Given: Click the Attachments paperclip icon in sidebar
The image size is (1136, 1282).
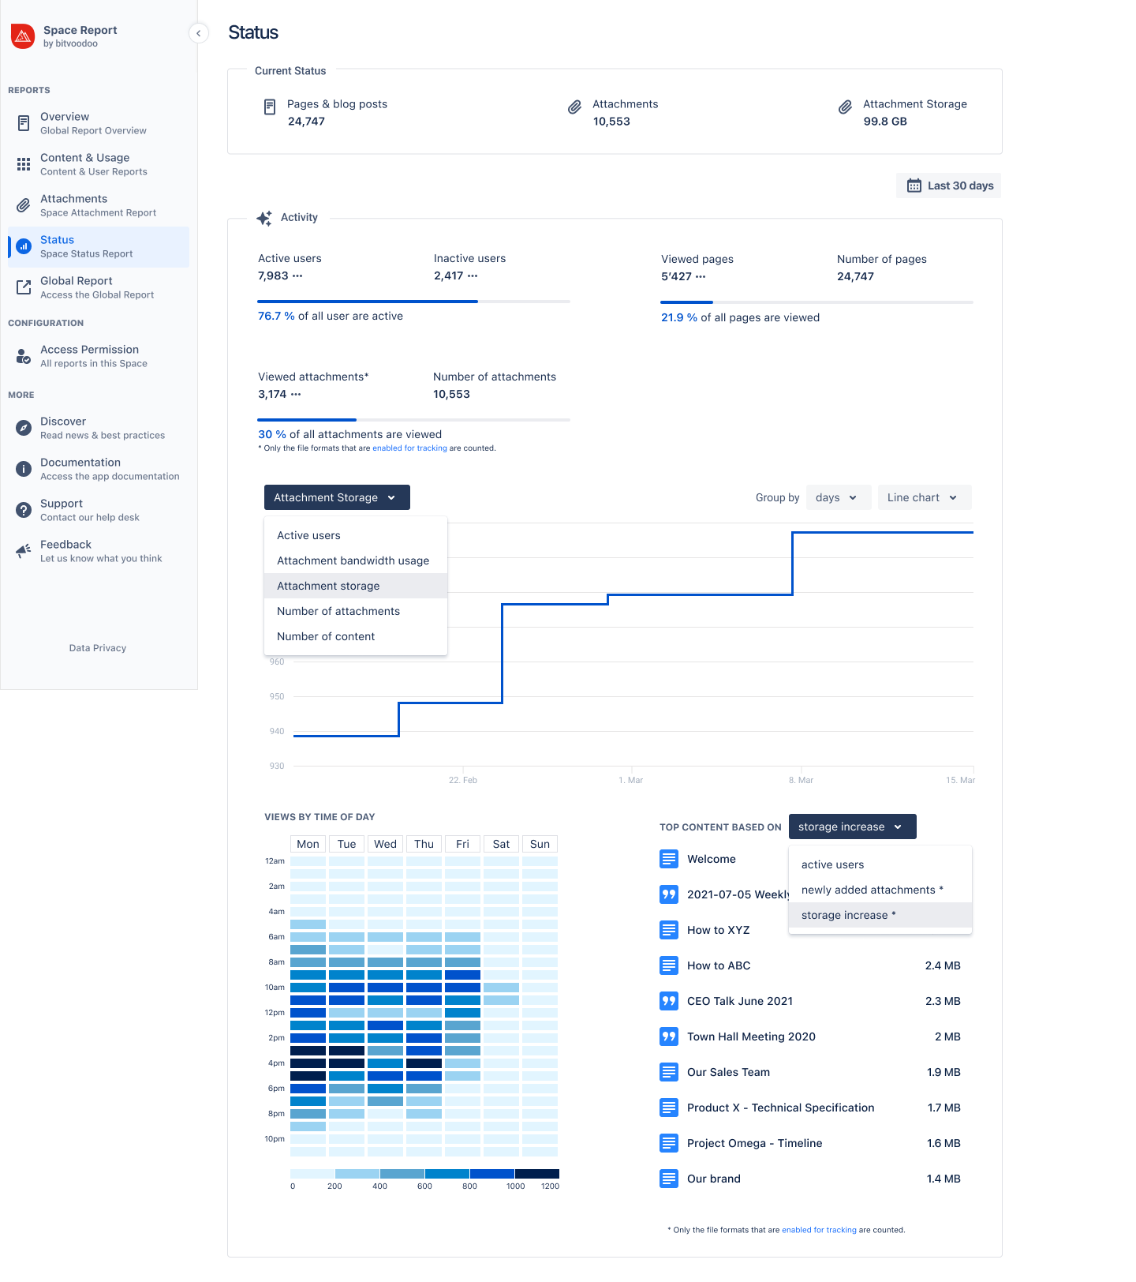Looking at the screenshot, I should 24,205.
